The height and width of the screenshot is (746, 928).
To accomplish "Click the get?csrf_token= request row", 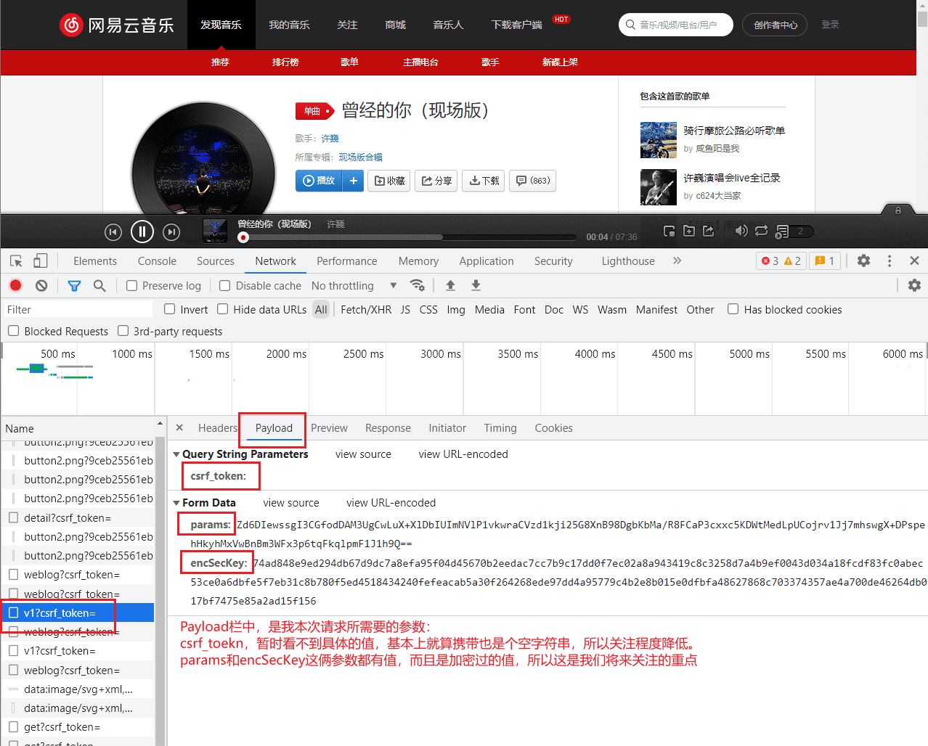I will pos(78,727).
